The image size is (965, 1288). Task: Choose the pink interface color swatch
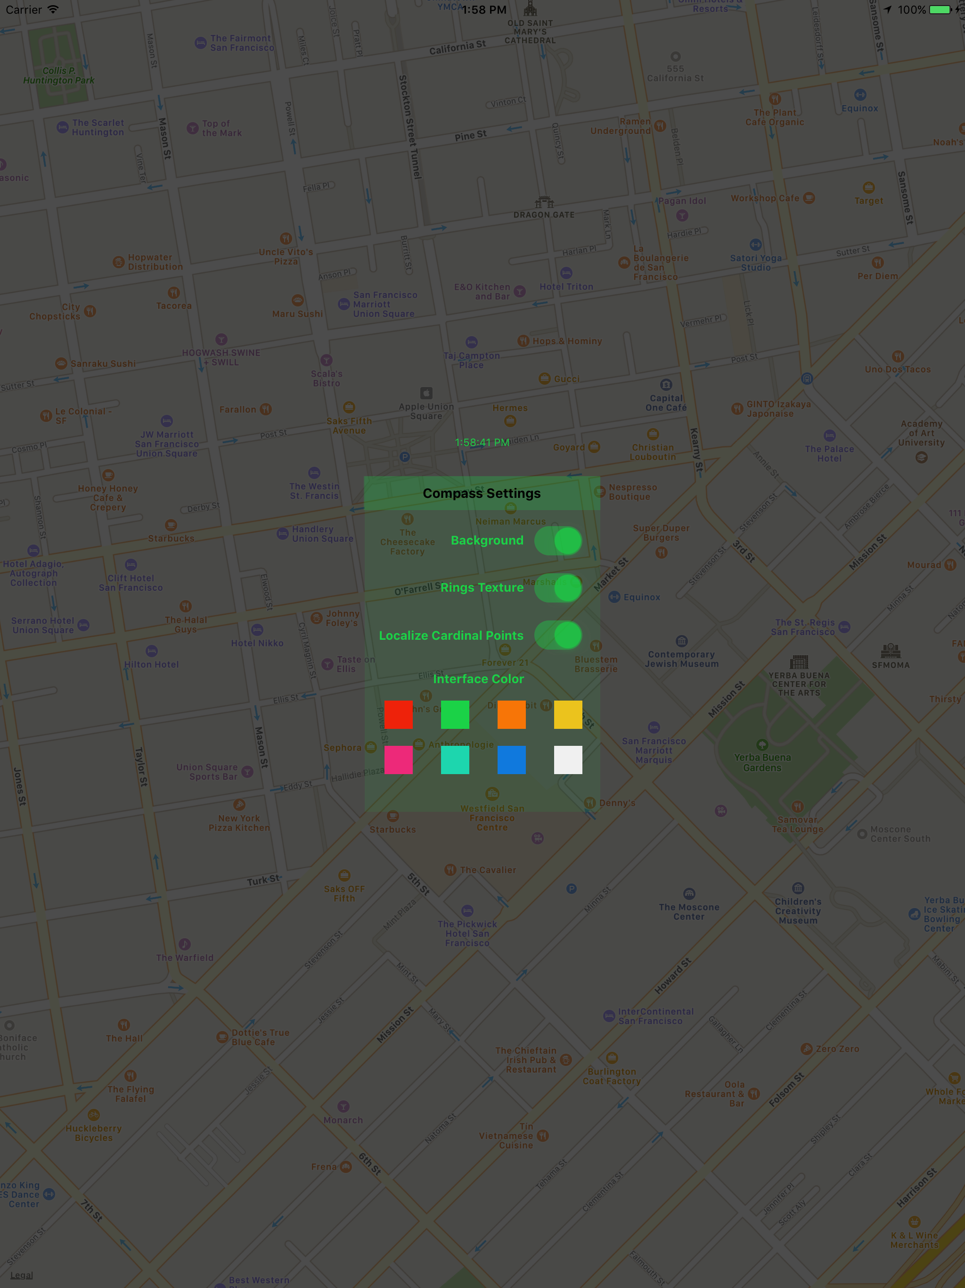[x=399, y=760]
